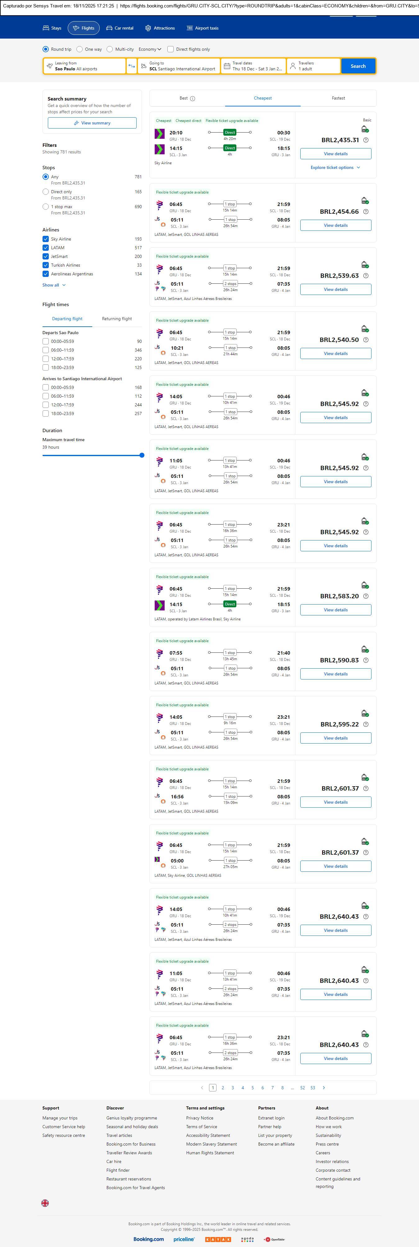Open the Economy cabin class dropdown
This screenshot has height=1247, width=419.
(150, 49)
